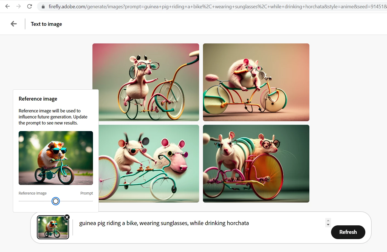This screenshot has width=387, height=252.
Task: Click the prompt field down arrow
Action: tap(328, 225)
